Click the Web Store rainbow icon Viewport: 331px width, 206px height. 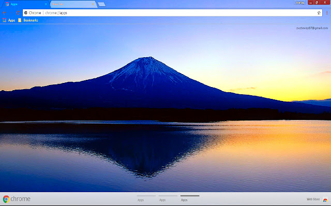click(x=325, y=199)
